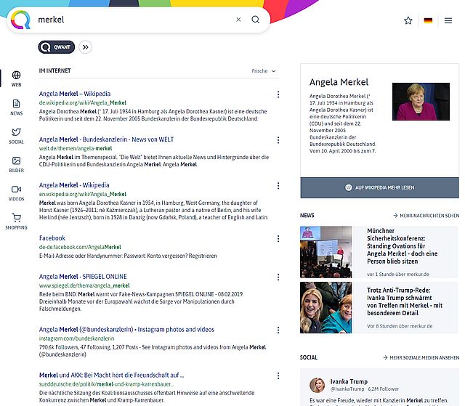Viewport: 465px width, 406px height.
Task: Click Angela Merkel portrait in knowledge panel
Action: 421,102
